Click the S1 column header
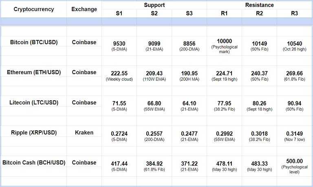 coord(119,13)
